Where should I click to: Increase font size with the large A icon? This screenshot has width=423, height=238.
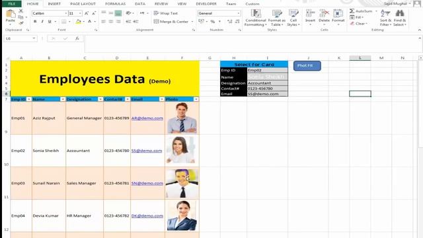click(x=87, y=13)
